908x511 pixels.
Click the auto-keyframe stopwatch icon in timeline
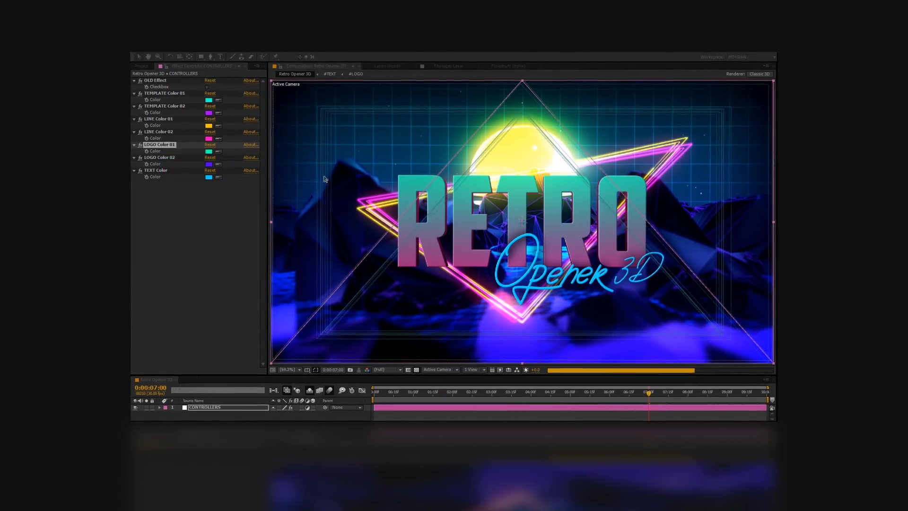coord(352,390)
